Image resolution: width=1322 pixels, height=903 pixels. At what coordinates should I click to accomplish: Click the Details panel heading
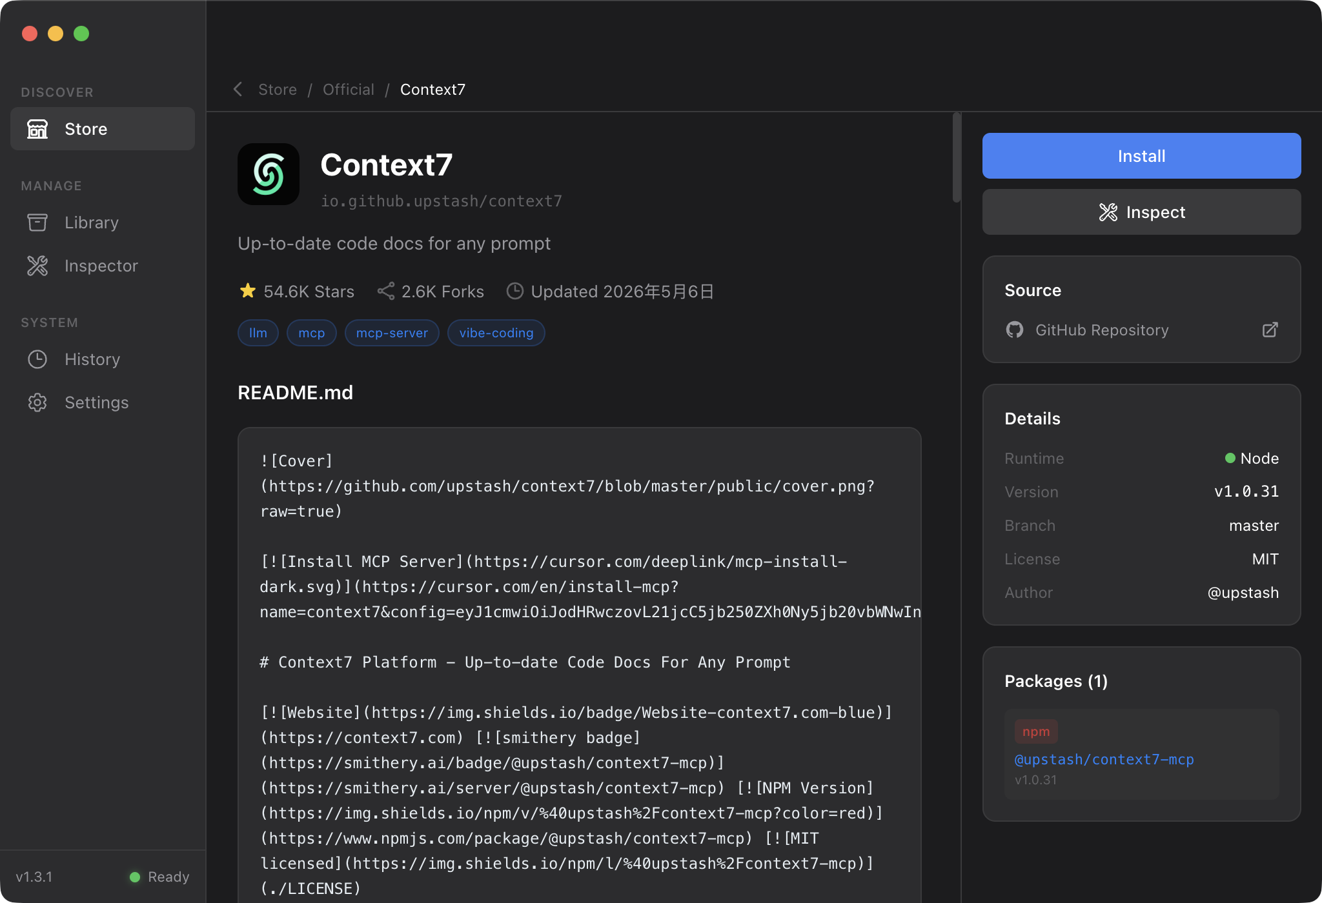click(1032, 419)
